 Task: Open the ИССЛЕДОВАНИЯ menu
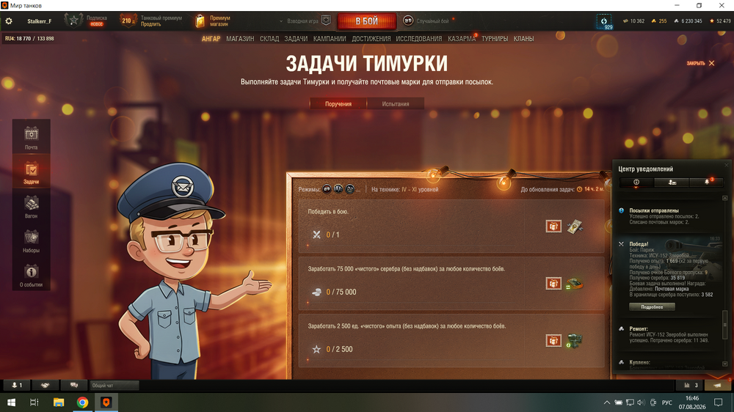tap(419, 39)
